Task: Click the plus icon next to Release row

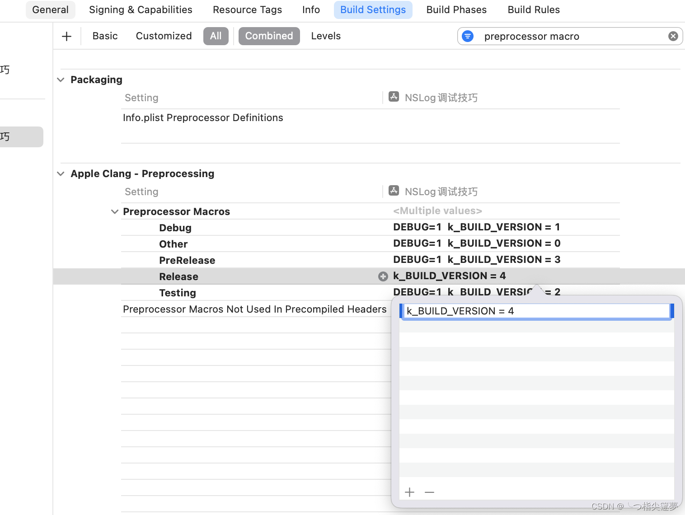Action: 383,276
